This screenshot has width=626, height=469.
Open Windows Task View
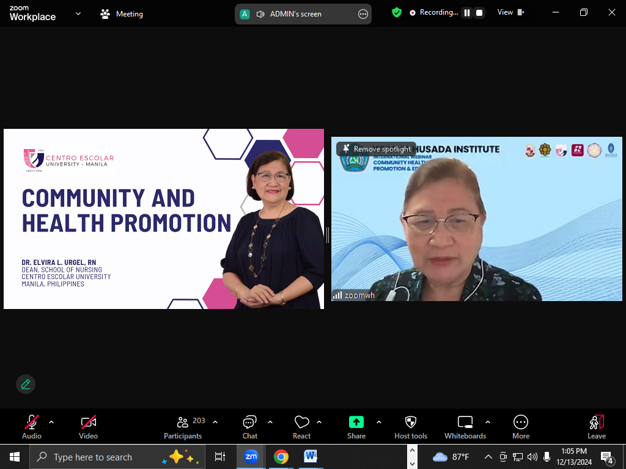pyautogui.click(x=220, y=457)
